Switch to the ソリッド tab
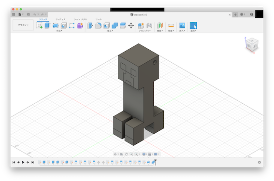 coord(43,19)
